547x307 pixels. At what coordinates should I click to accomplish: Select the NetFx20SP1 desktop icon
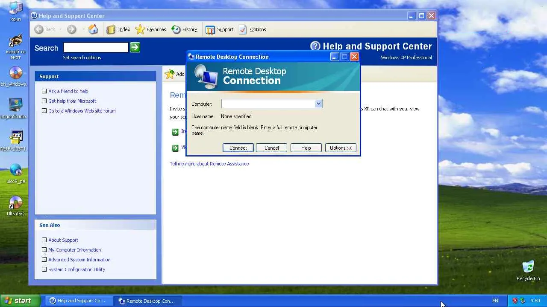pyautogui.click(x=16, y=141)
